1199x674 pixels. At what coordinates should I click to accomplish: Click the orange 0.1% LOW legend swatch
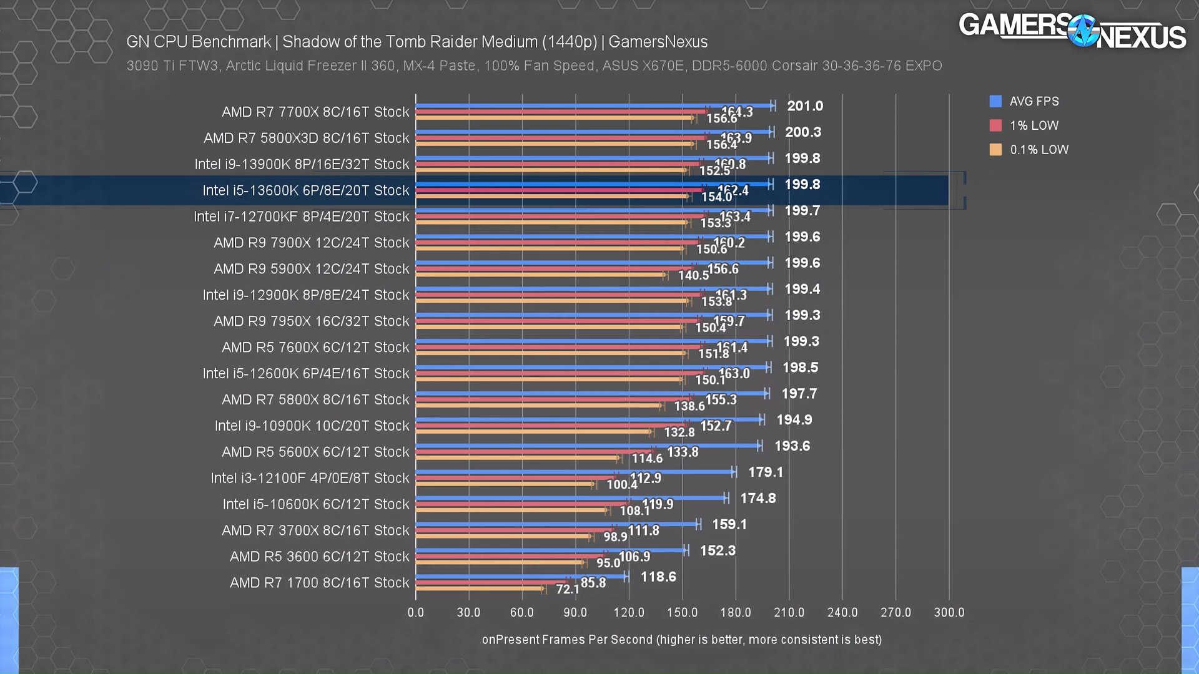coord(995,150)
